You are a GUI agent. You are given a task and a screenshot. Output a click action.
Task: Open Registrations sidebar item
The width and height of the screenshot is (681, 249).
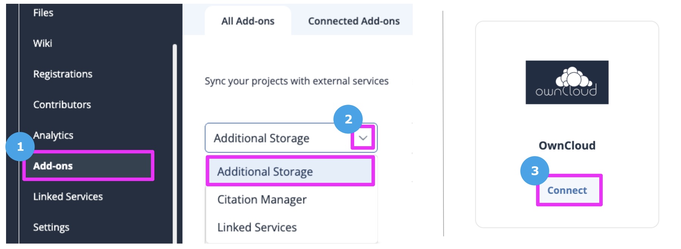[x=63, y=74]
